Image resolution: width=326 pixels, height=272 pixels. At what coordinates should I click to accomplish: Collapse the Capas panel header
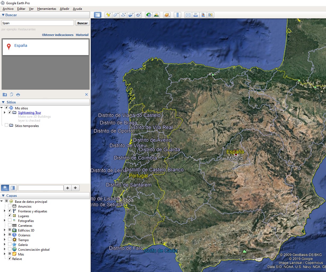pos(3,196)
